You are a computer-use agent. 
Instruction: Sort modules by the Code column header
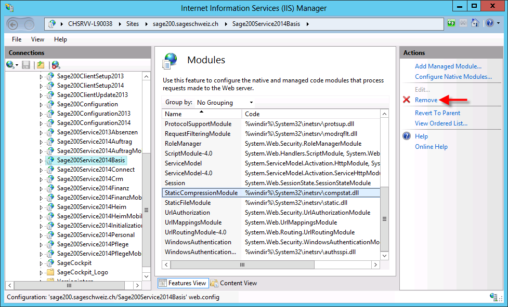click(311, 114)
